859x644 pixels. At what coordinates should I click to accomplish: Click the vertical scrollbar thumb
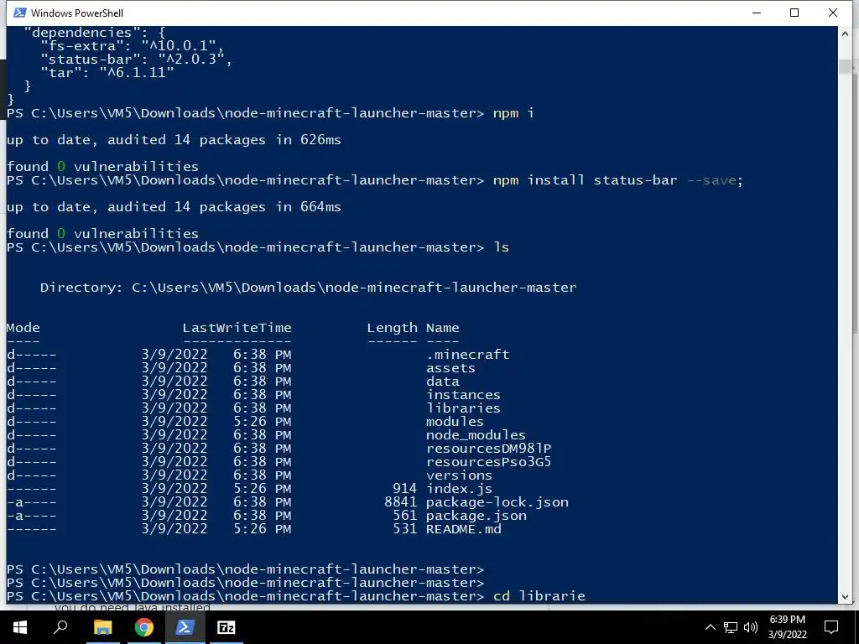click(x=846, y=66)
